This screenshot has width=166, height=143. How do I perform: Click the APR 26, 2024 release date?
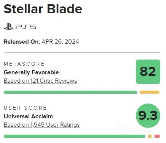point(60,42)
